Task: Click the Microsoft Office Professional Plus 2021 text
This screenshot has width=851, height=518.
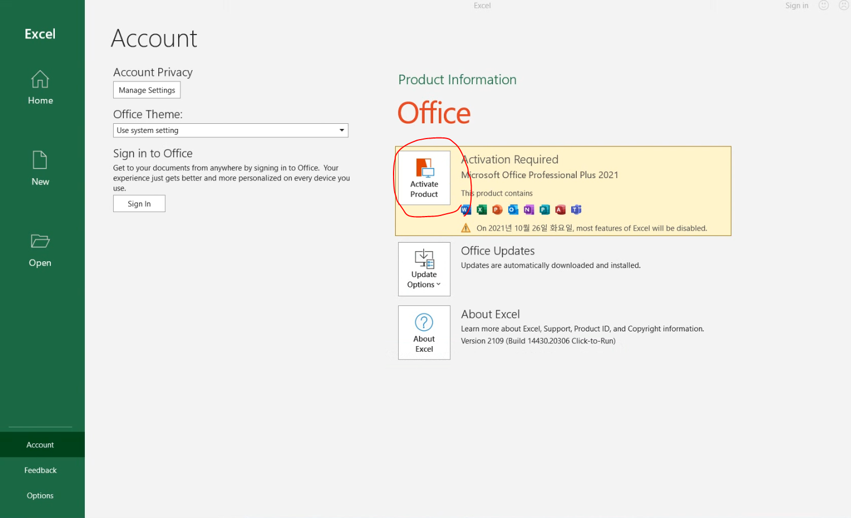Action: (539, 175)
